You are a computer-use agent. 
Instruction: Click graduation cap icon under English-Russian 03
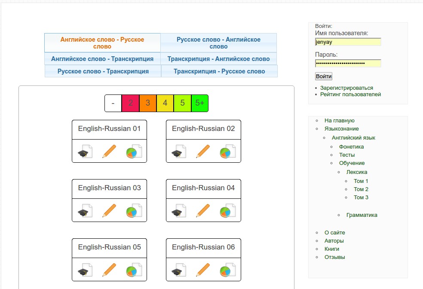pyautogui.click(x=85, y=211)
